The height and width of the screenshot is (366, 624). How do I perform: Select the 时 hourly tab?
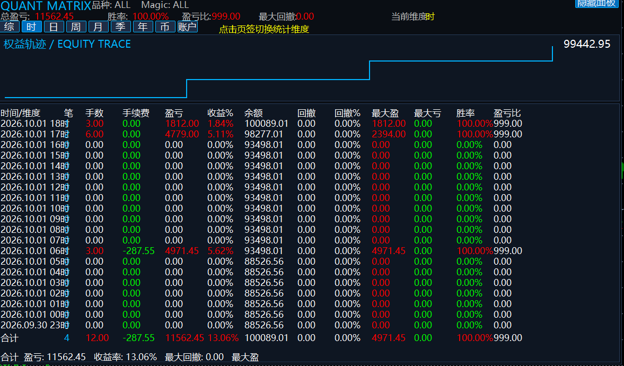tap(32, 27)
